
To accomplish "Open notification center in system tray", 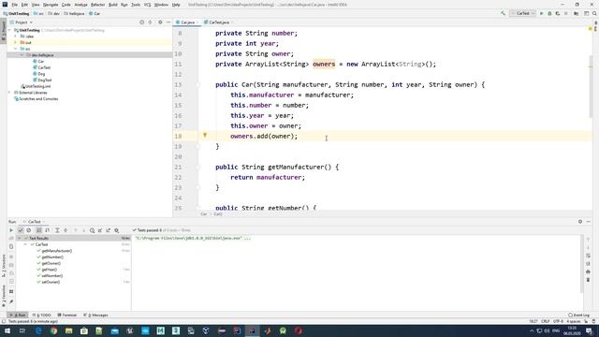I will (x=589, y=330).
